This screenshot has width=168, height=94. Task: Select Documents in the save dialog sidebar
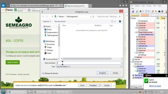(x=50, y=44)
